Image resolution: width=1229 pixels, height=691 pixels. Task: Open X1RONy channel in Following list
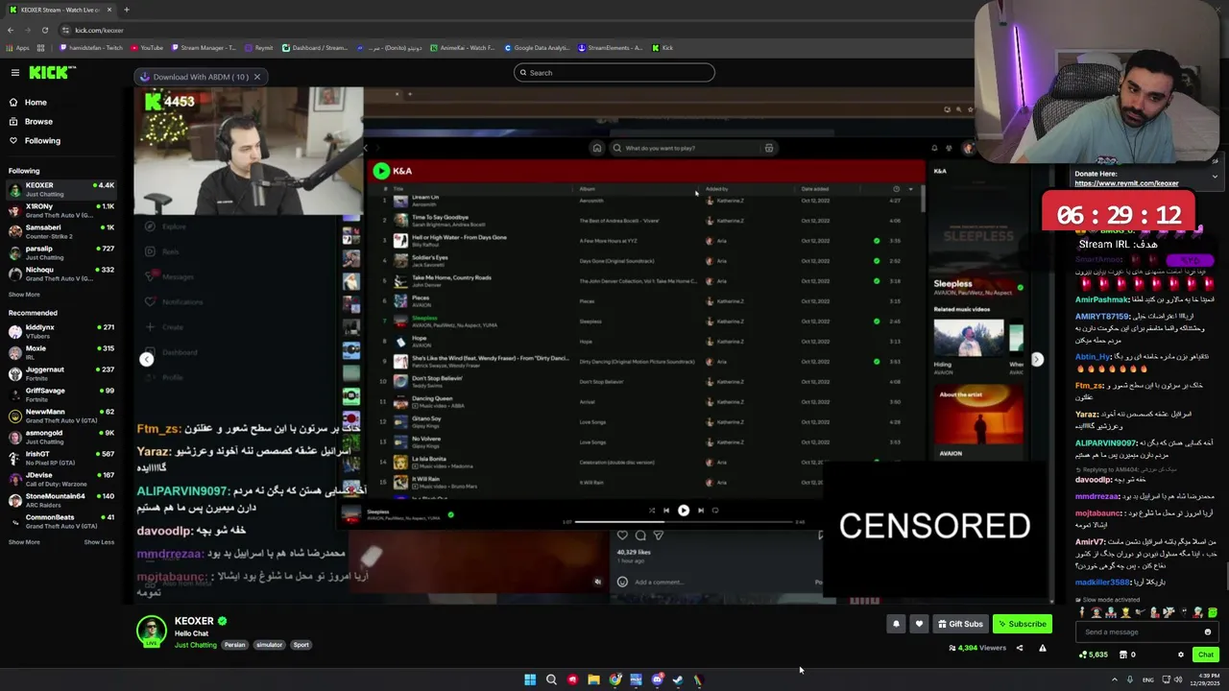(60, 210)
